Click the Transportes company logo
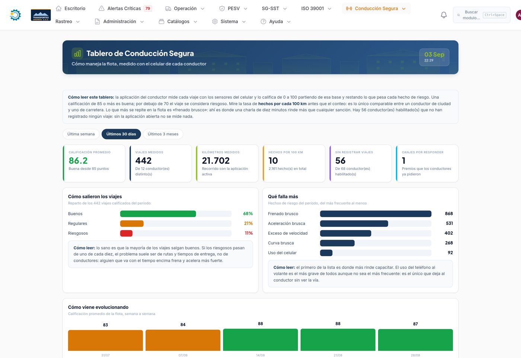 pyautogui.click(x=41, y=15)
